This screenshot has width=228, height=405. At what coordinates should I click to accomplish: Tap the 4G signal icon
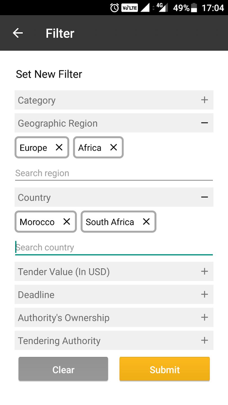tap(162, 8)
